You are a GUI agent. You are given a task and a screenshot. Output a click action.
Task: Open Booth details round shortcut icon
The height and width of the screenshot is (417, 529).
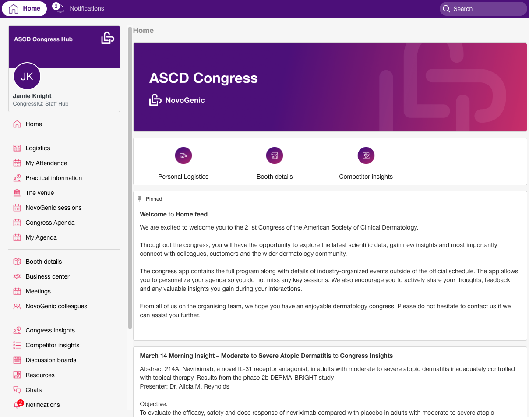point(275,155)
